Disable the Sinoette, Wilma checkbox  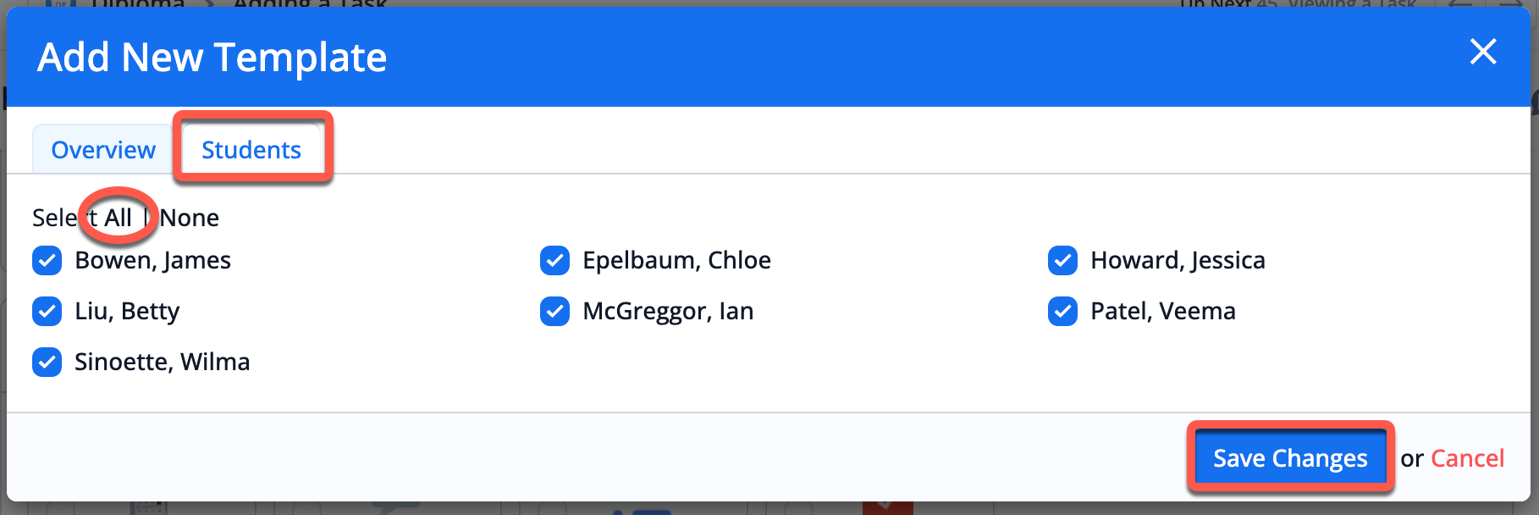[47, 363]
